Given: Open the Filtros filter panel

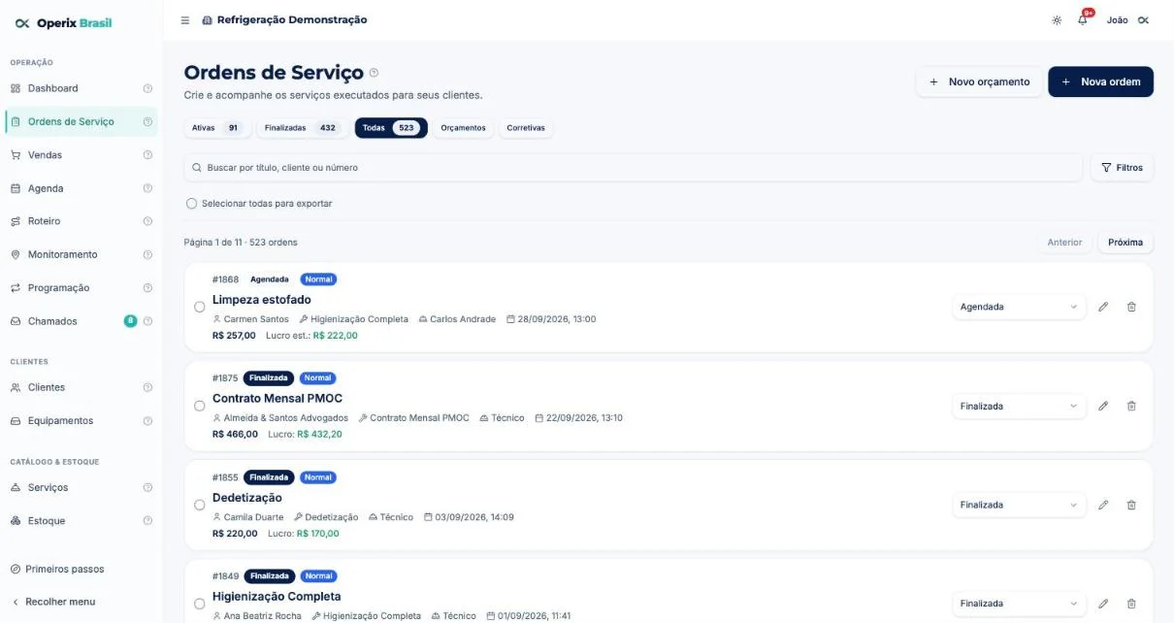Looking at the screenshot, I should [1123, 168].
